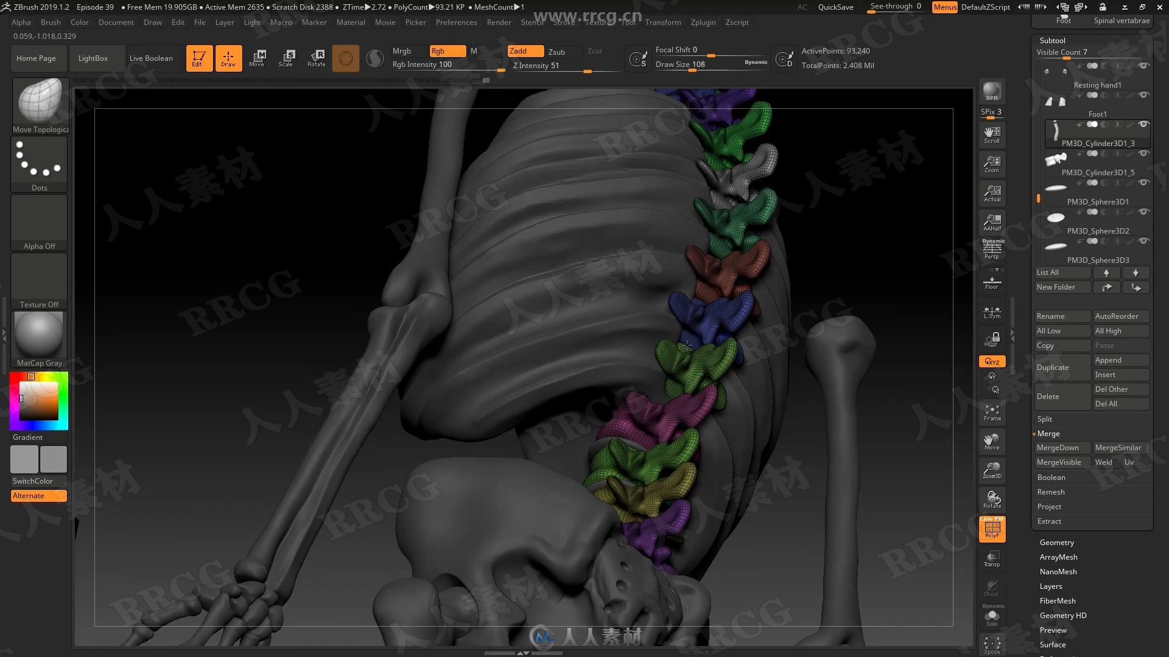Select the Draw tool in toolbar
The image size is (1169, 657).
pos(227,57)
